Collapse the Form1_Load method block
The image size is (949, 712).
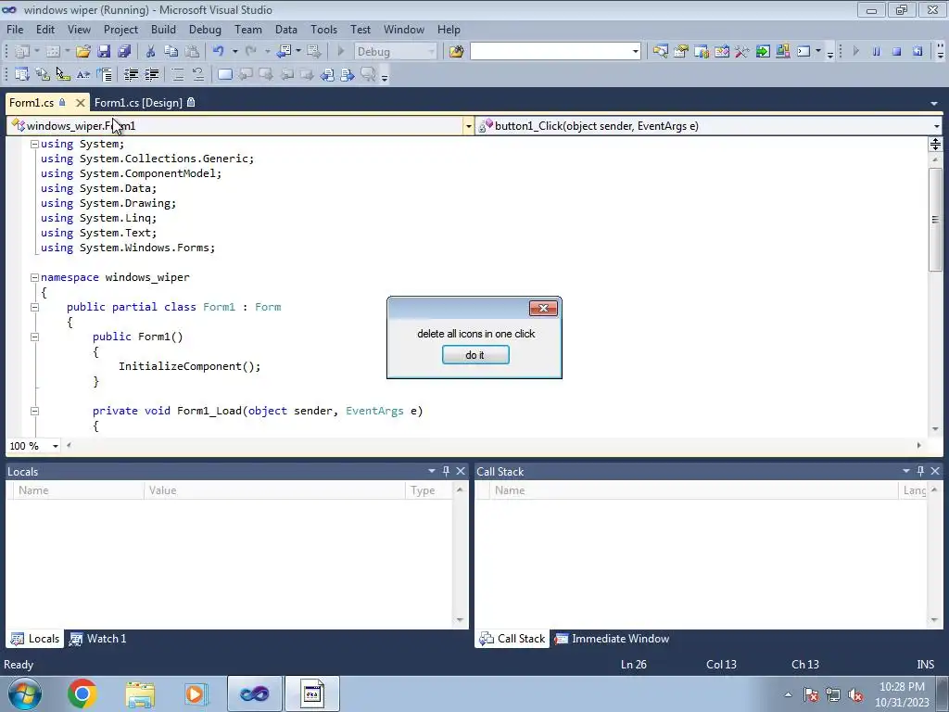click(34, 411)
